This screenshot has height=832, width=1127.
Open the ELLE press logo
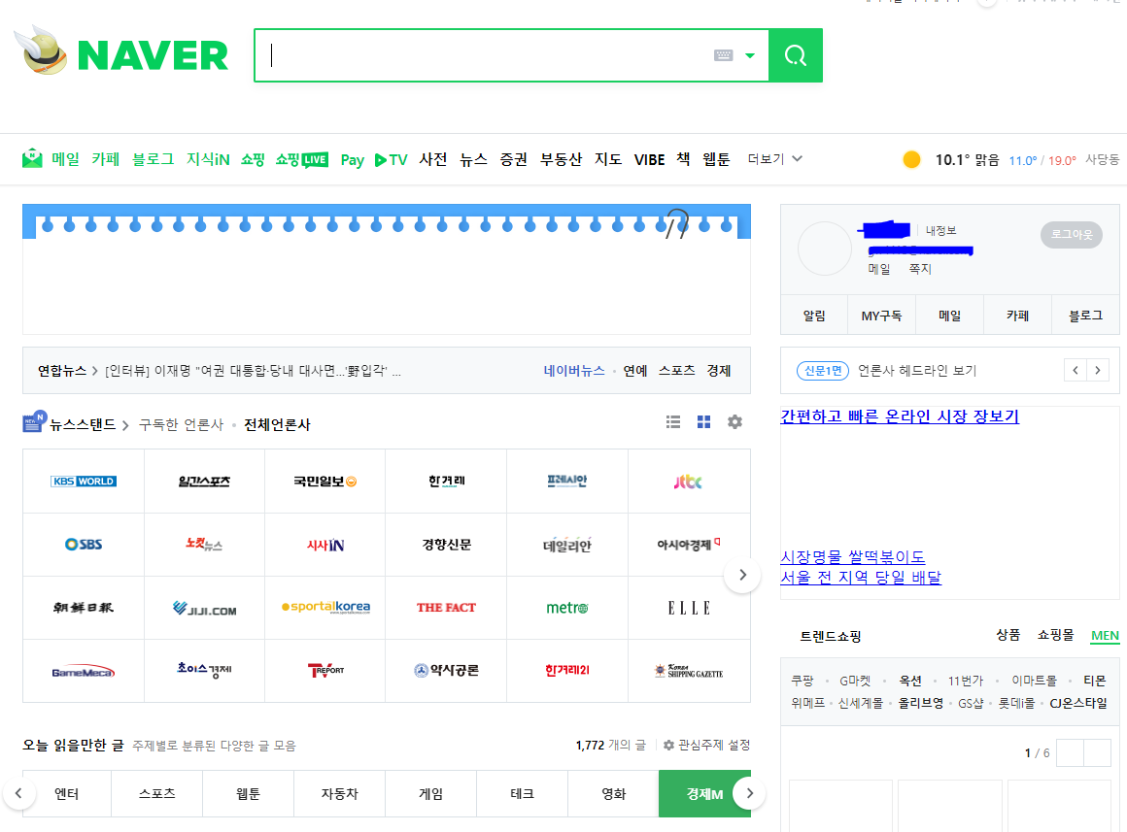(x=689, y=608)
